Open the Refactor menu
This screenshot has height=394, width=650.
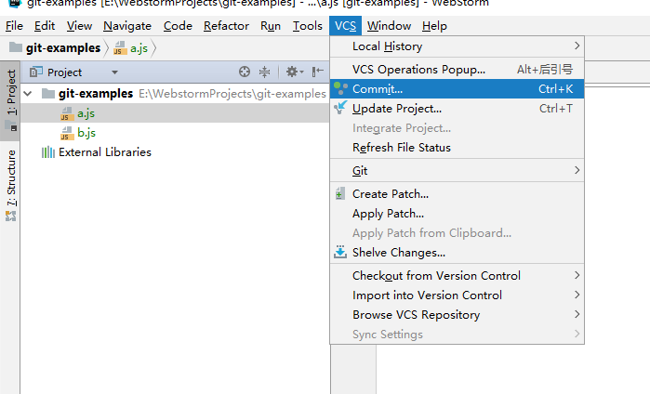[226, 26]
